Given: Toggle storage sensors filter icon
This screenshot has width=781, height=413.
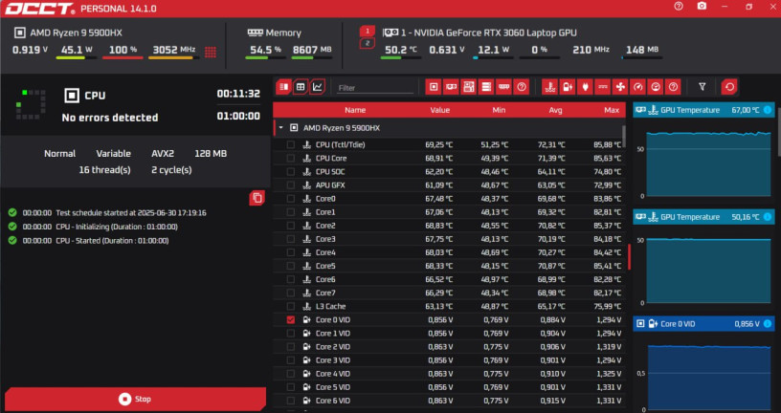Looking at the screenshot, I should pos(486,87).
